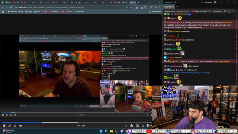Open the Chrome apps grid icon

[x=3, y=12]
